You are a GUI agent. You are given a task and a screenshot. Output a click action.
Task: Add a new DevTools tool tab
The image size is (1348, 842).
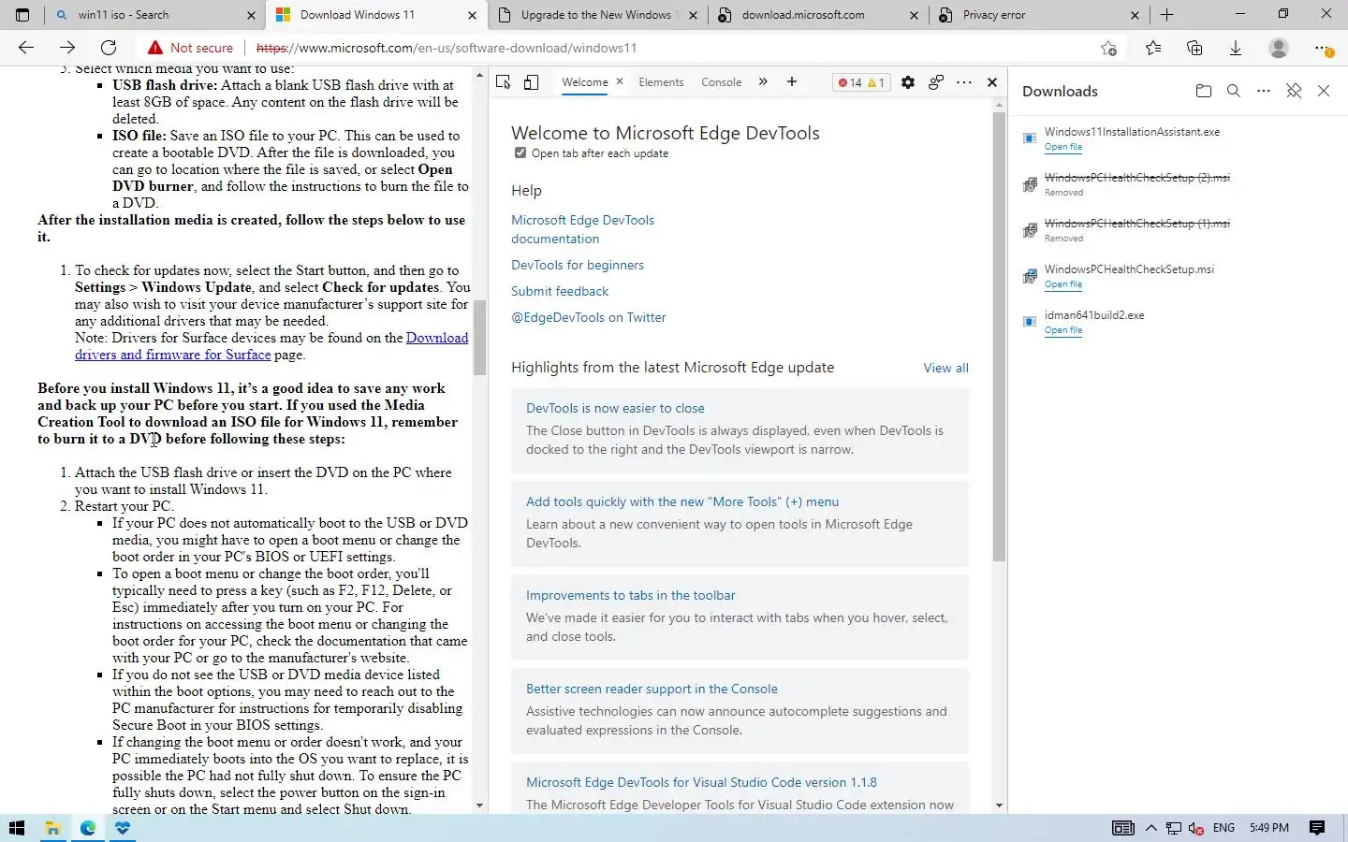(x=792, y=82)
